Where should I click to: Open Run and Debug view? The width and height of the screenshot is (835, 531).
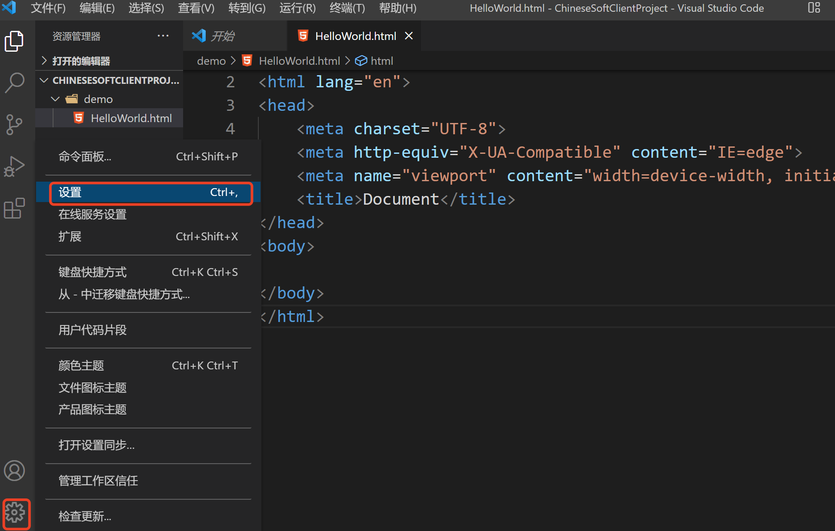point(14,166)
